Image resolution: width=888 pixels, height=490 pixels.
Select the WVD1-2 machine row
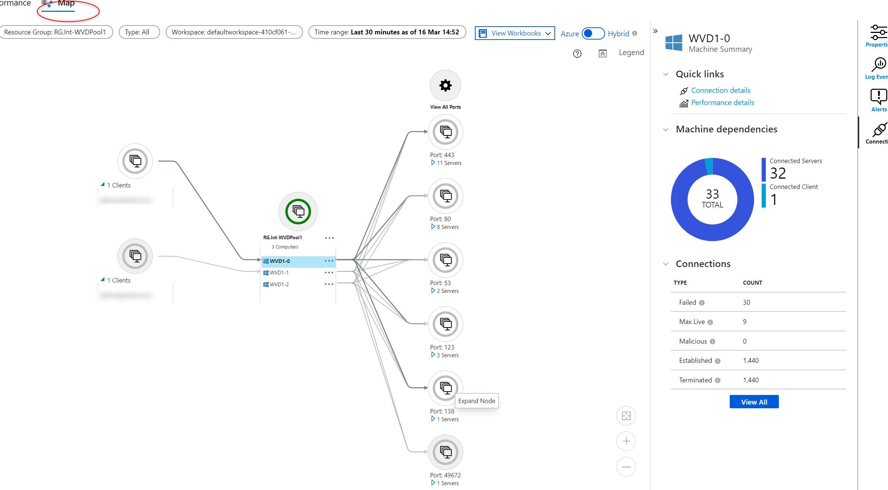click(x=298, y=284)
